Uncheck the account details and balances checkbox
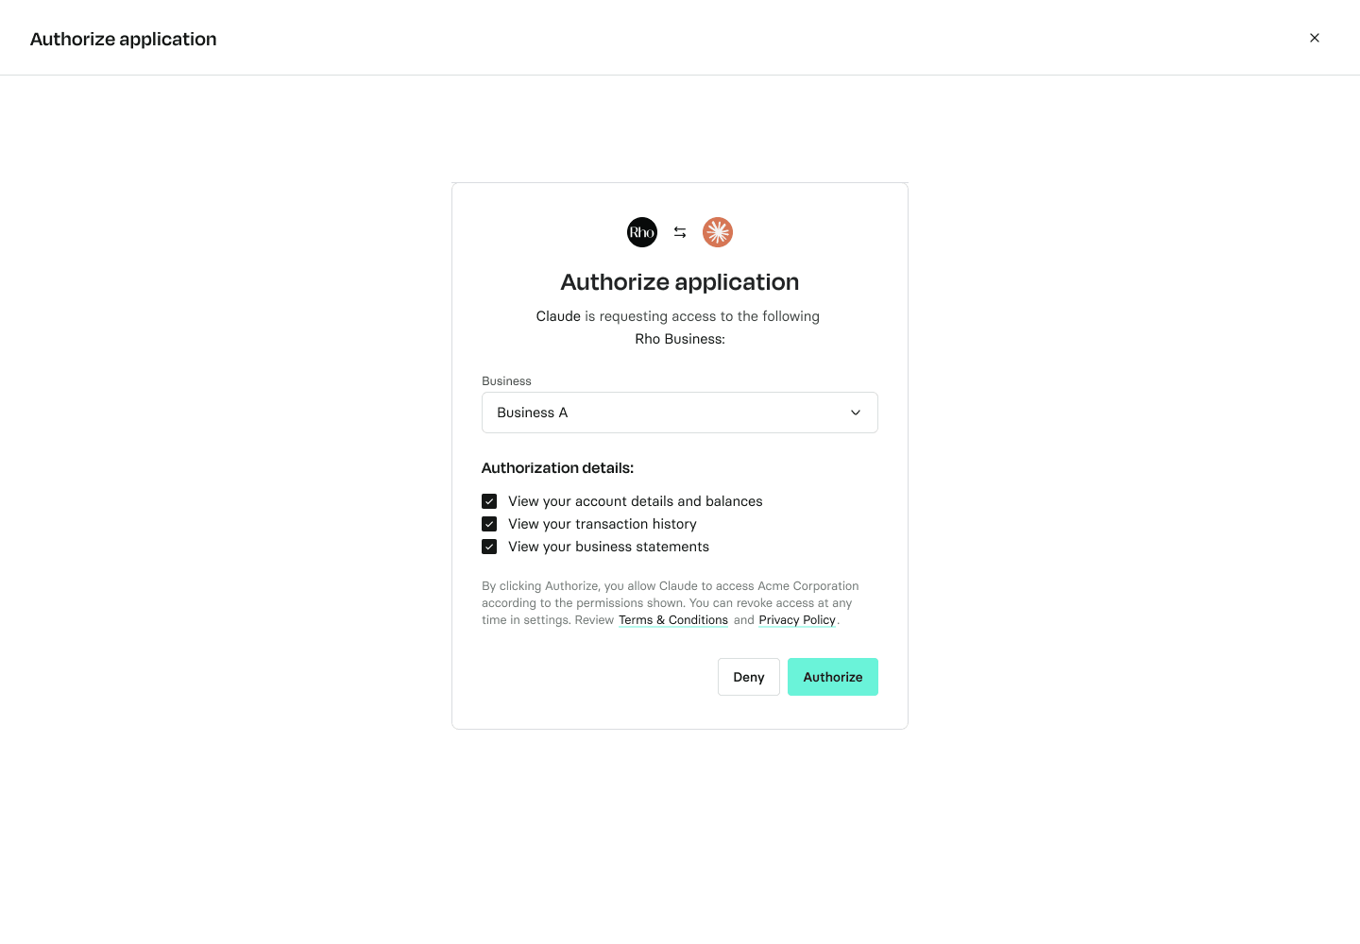 coord(489,501)
